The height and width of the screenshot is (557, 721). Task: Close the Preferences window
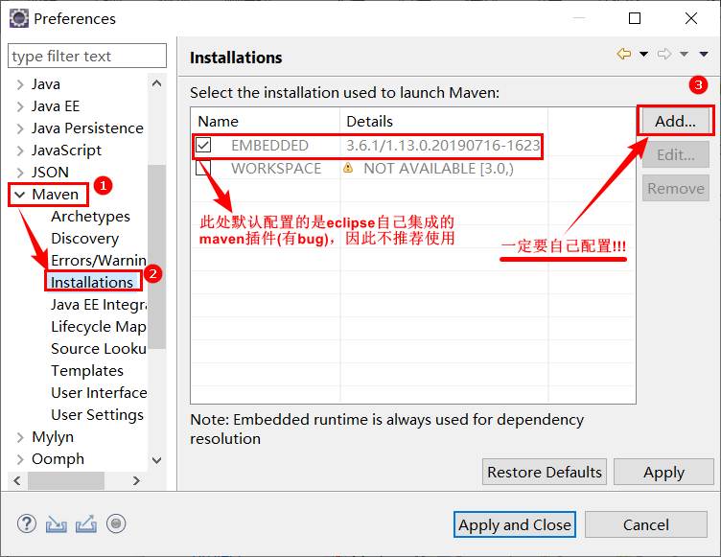click(x=691, y=18)
